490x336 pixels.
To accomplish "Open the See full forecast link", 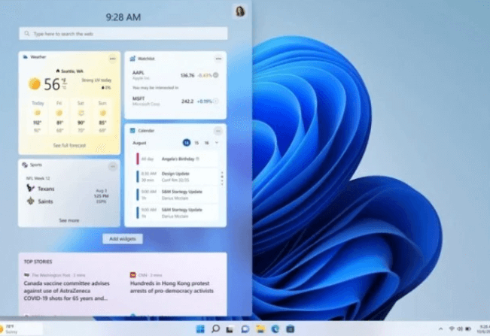I will click(x=69, y=145).
